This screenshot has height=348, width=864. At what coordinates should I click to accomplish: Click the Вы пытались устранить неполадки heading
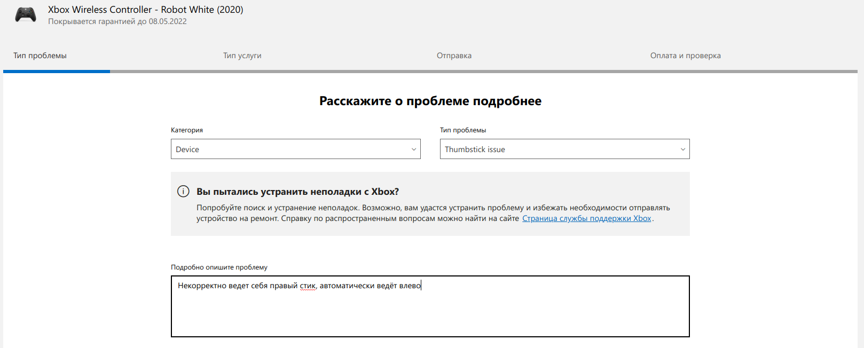pyautogui.click(x=297, y=192)
